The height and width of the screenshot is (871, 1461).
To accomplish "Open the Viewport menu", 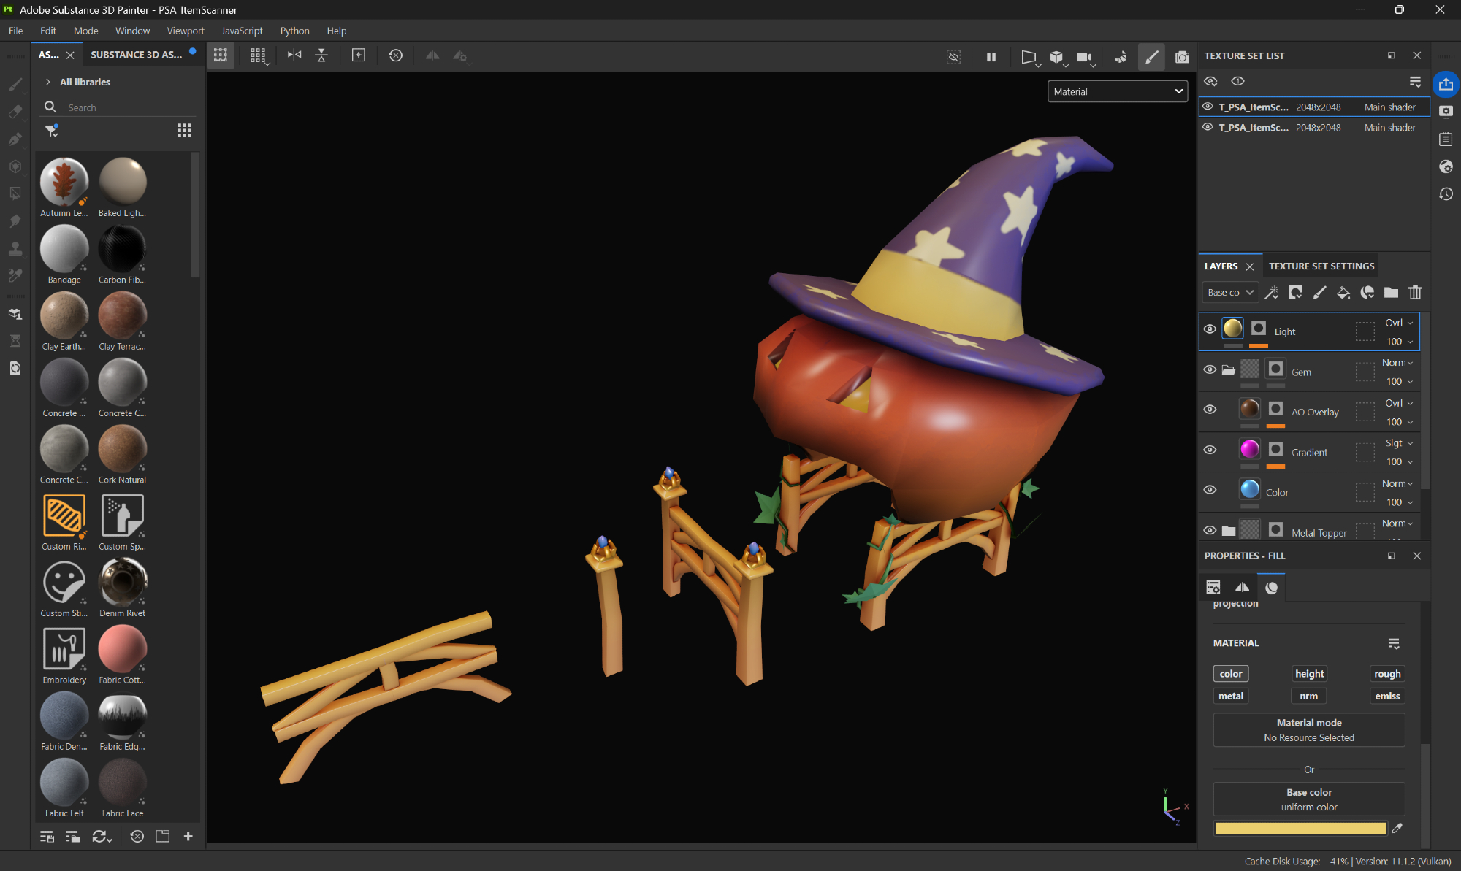I will pos(185,31).
